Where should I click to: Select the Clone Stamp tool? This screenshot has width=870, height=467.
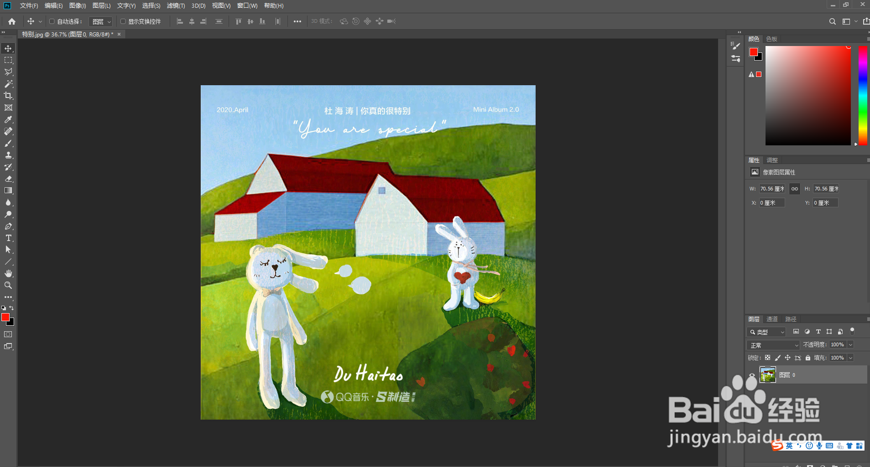[x=8, y=155]
